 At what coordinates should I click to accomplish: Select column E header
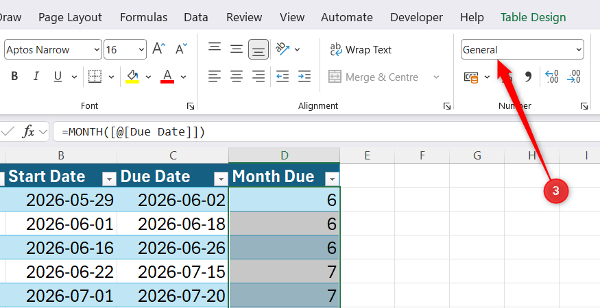(x=367, y=155)
